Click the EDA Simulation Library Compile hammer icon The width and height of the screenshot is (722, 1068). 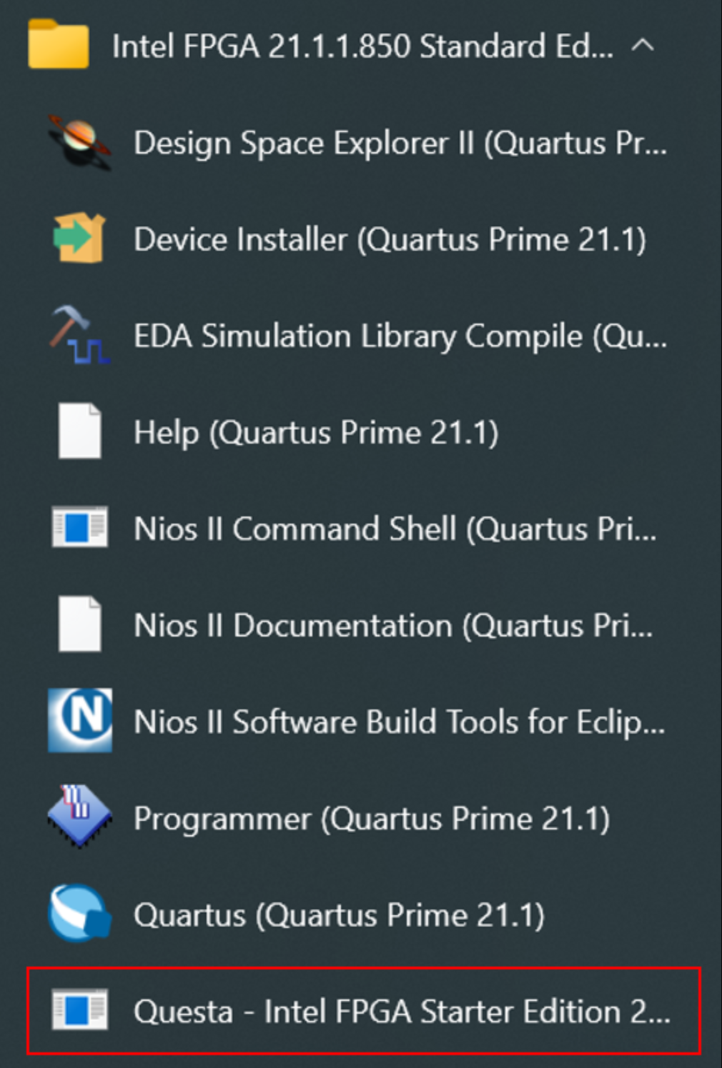click(x=79, y=335)
